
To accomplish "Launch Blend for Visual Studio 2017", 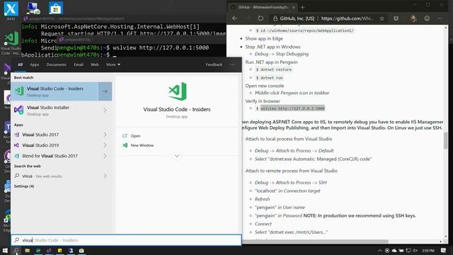I will click(x=55, y=156).
